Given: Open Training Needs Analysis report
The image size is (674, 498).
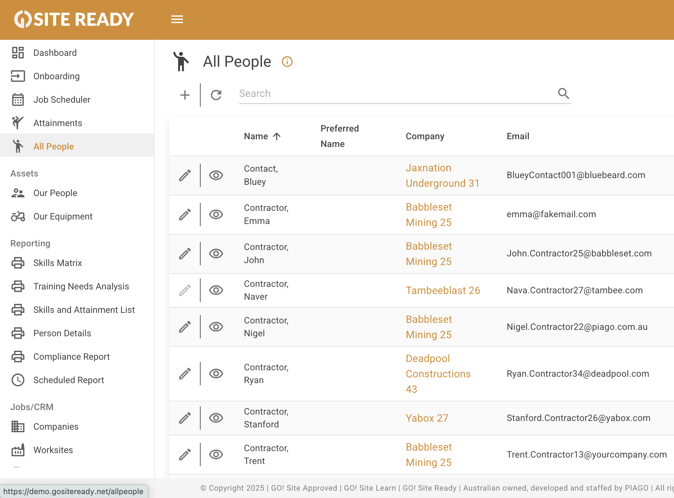Looking at the screenshot, I should (x=77, y=286).
